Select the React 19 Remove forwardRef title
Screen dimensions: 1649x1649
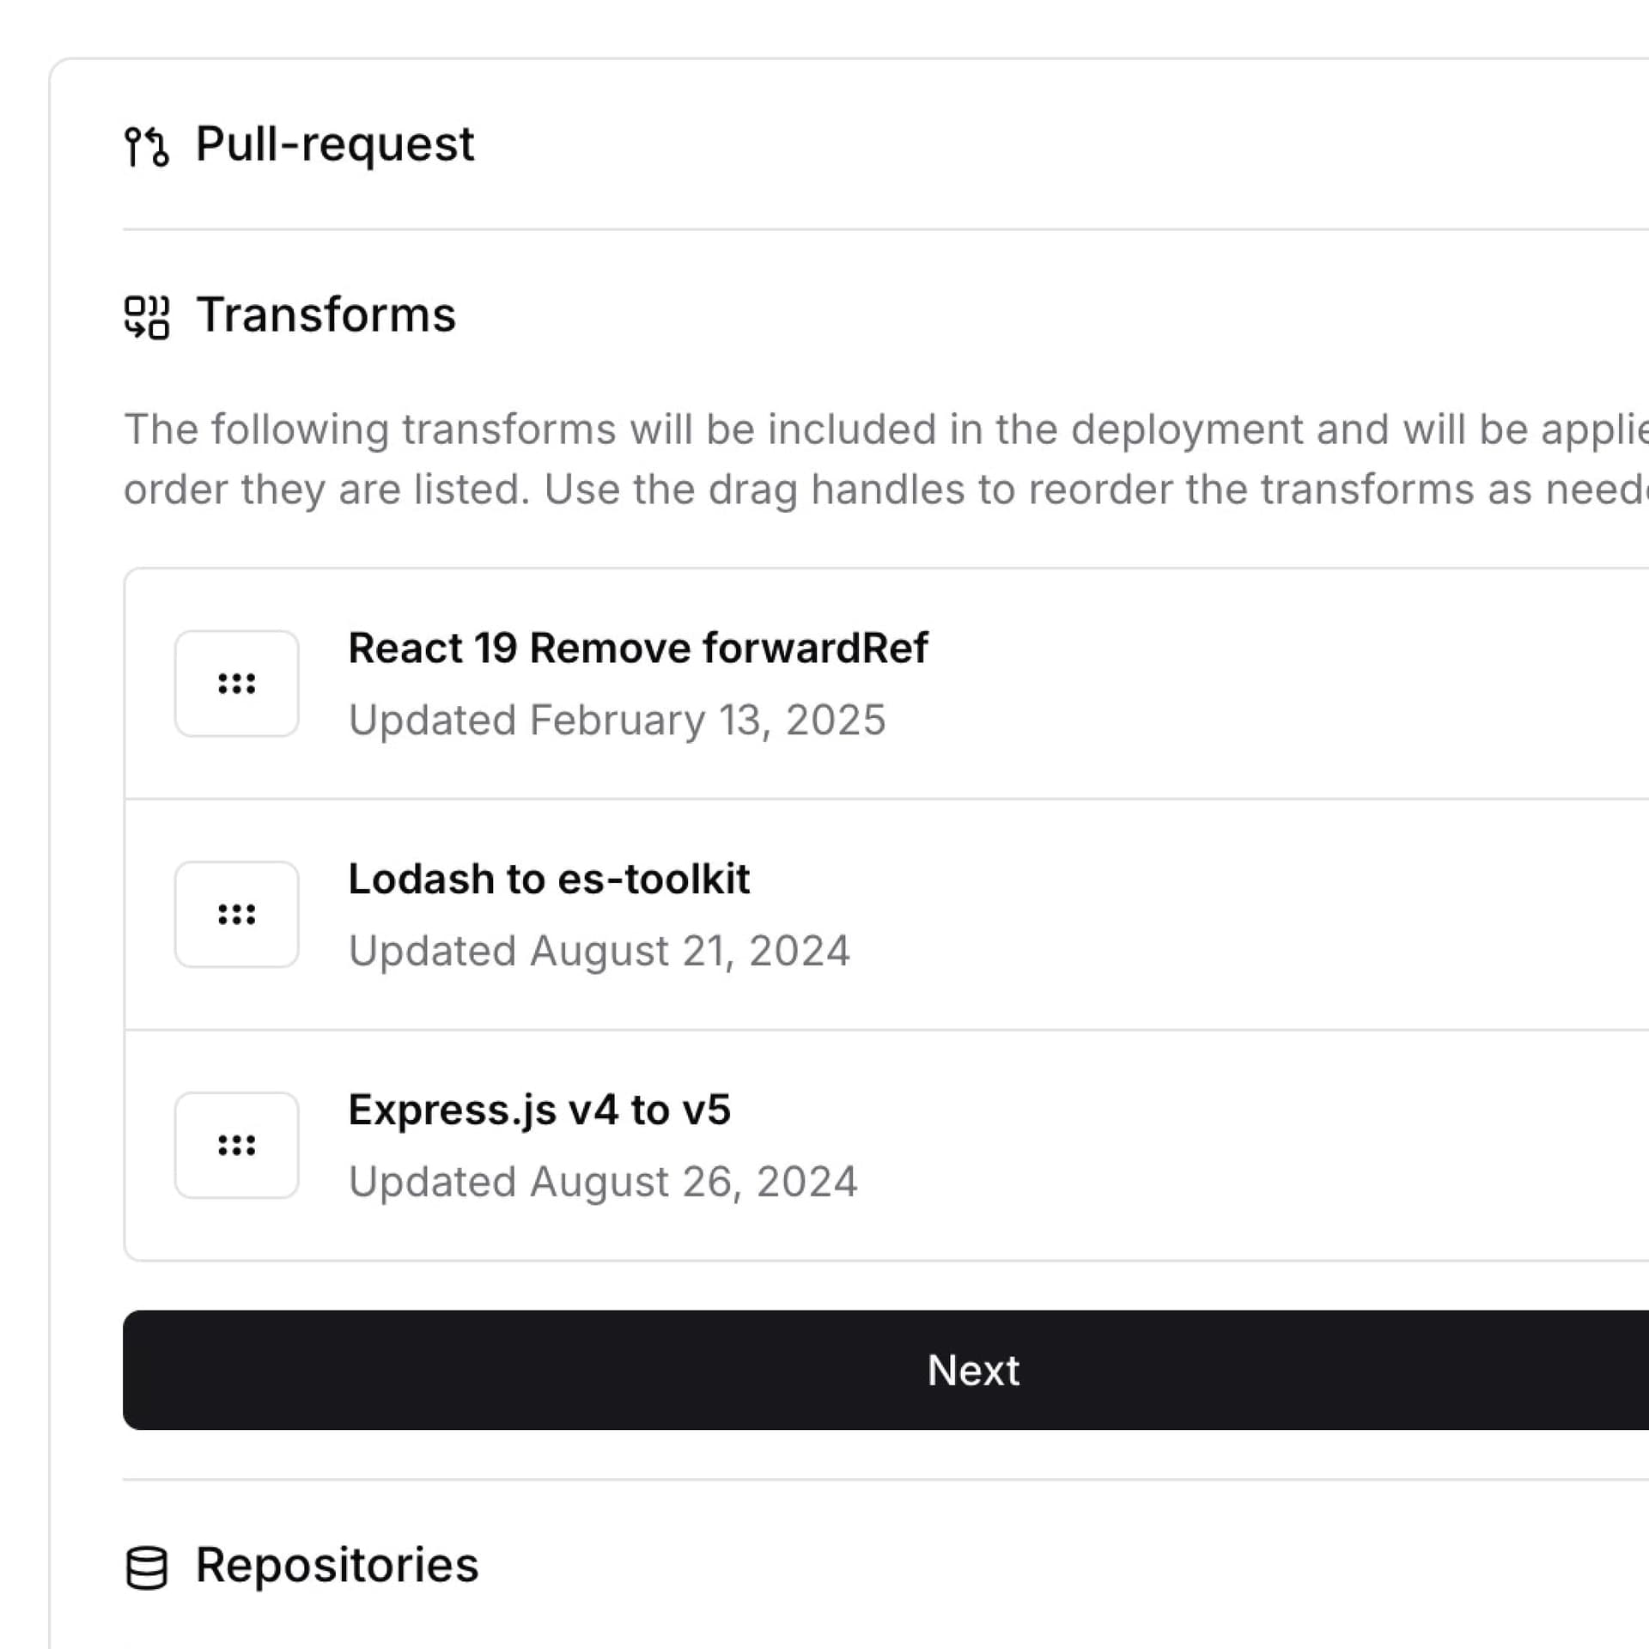(x=637, y=648)
